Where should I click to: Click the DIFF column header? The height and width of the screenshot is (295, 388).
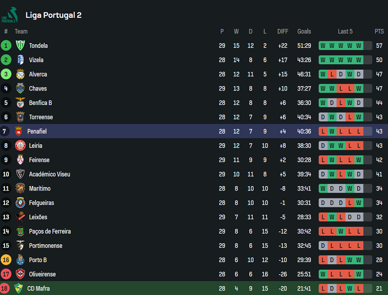(x=283, y=31)
